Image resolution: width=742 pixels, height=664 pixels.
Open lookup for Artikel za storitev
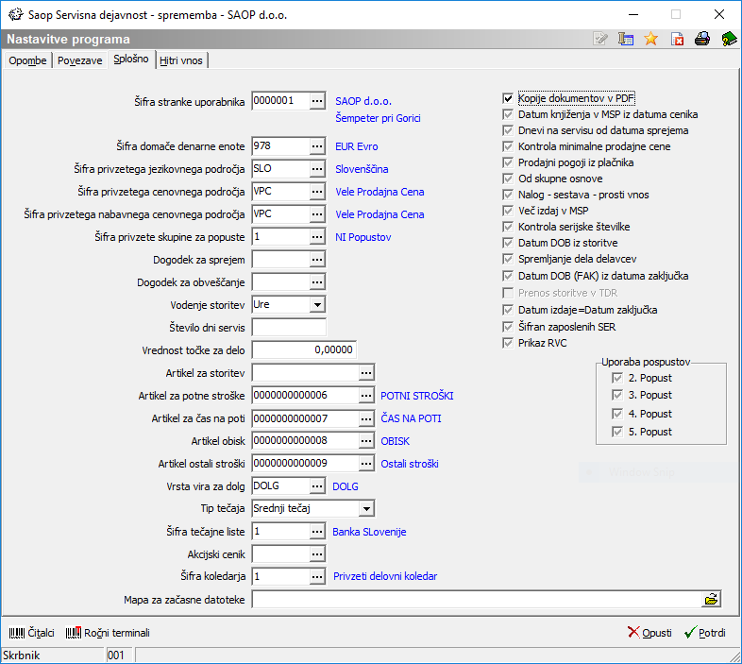(x=366, y=373)
